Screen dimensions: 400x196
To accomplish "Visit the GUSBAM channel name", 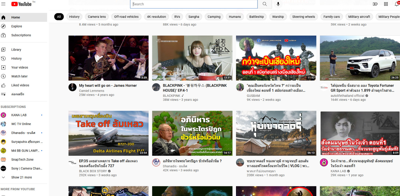I will [x=254, y=96].
